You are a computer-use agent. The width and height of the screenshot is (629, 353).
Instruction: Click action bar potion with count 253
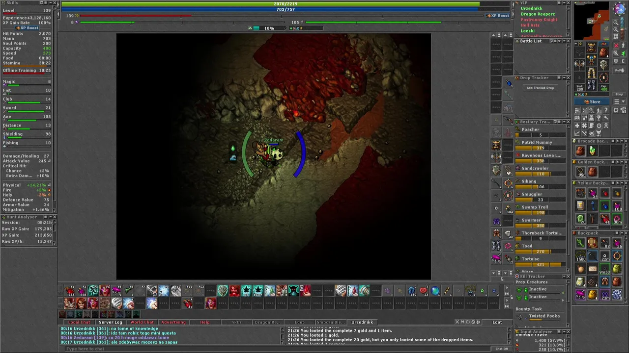tap(69, 291)
